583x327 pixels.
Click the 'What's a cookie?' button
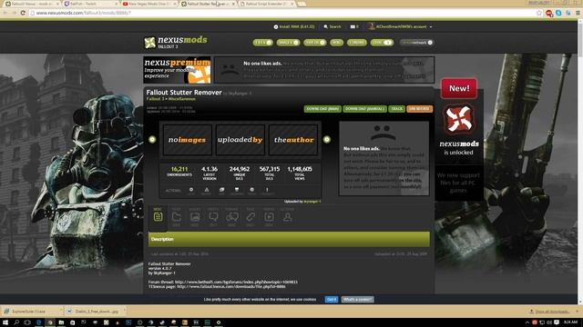(357, 299)
